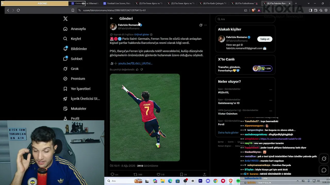This screenshot has height=185, width=330.
Task: Click the browser forward button
Action: click(x=13, y=10)
